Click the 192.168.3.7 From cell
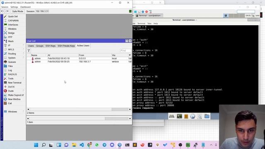The width and height of the screenshot is (265, 149). coord(84,62)
